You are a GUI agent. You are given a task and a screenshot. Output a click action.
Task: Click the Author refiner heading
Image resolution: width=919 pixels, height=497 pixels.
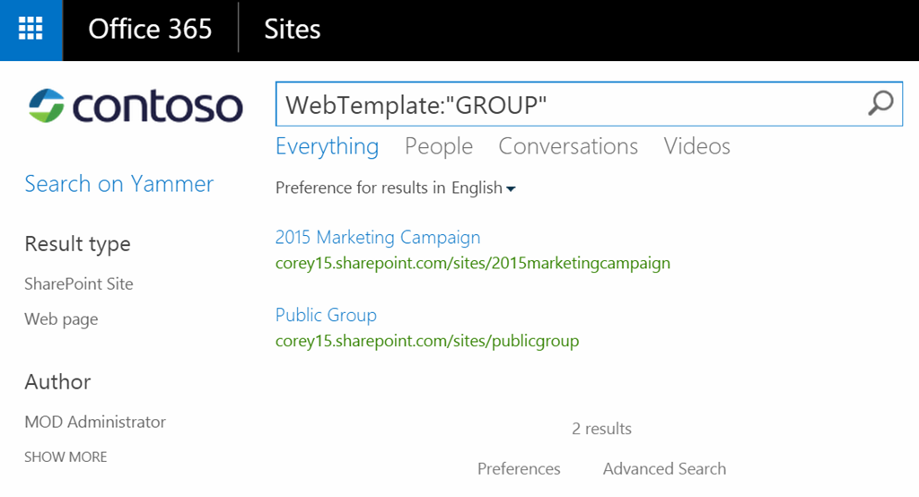click(57, 382)
